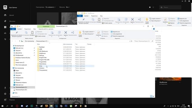Viewport: 192px width, 108px height.
Task: Switch Epic library to grid view
Action: pos(150,7)
